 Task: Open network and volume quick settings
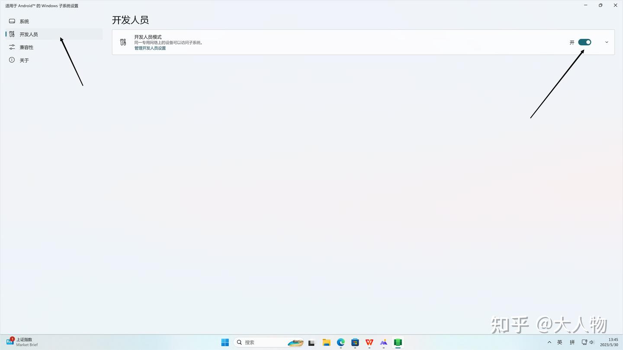click(588, 342)
